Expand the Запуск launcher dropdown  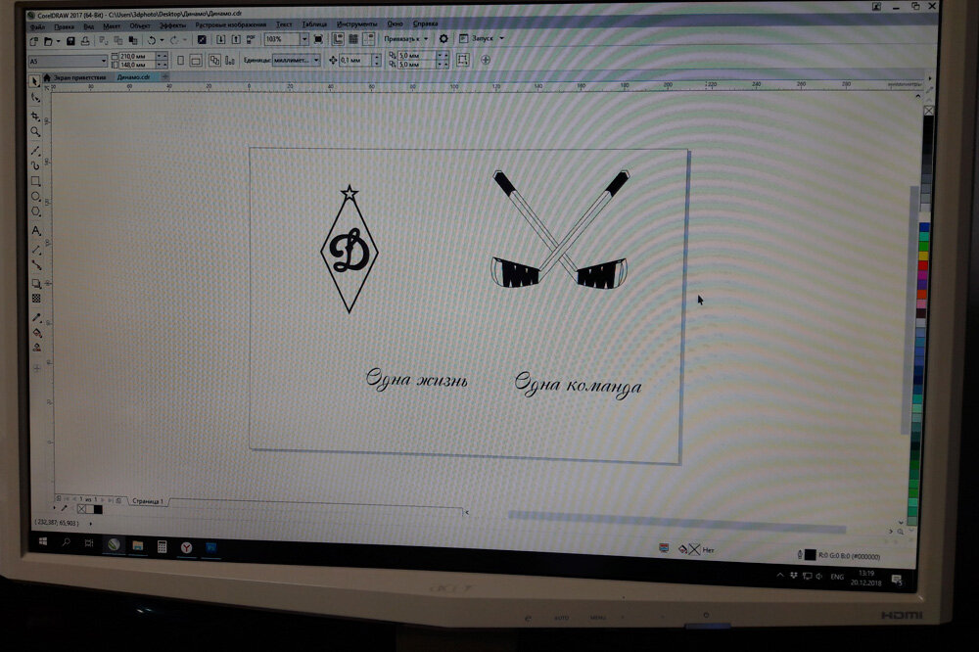(501, 38)
